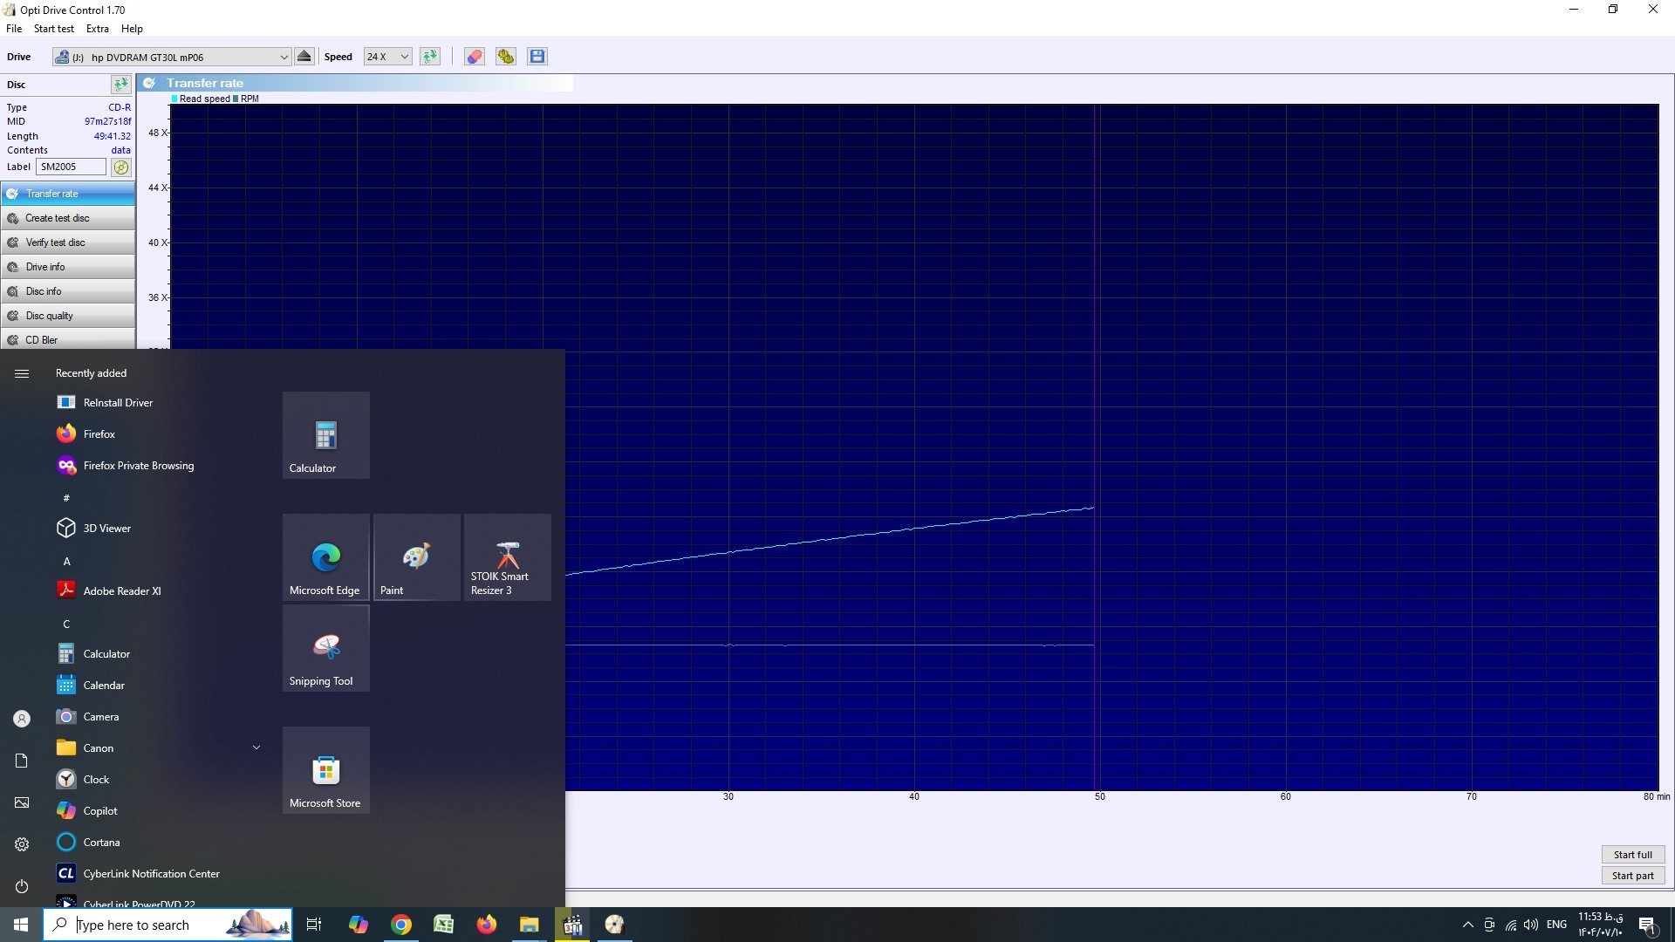Open the drive selection dropdown

point(284,57)
